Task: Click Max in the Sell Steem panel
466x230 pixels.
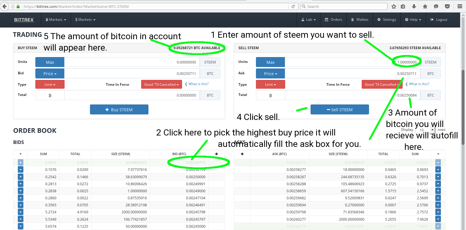Action: (271, 62)
